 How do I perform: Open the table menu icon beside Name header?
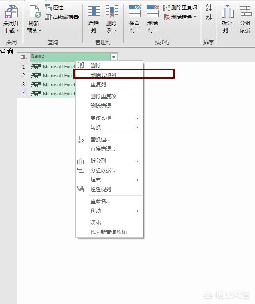click(24, 57)
